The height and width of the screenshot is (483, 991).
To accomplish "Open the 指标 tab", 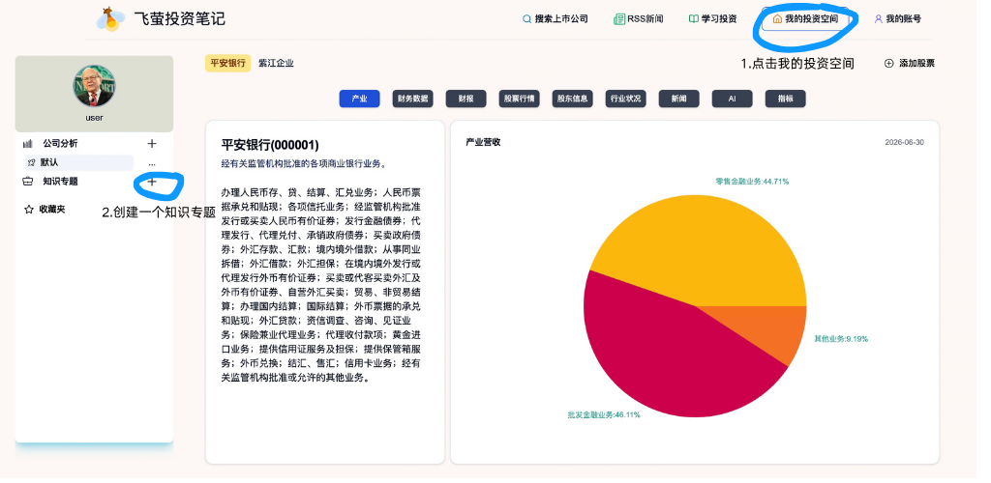I will pos(786,99).
